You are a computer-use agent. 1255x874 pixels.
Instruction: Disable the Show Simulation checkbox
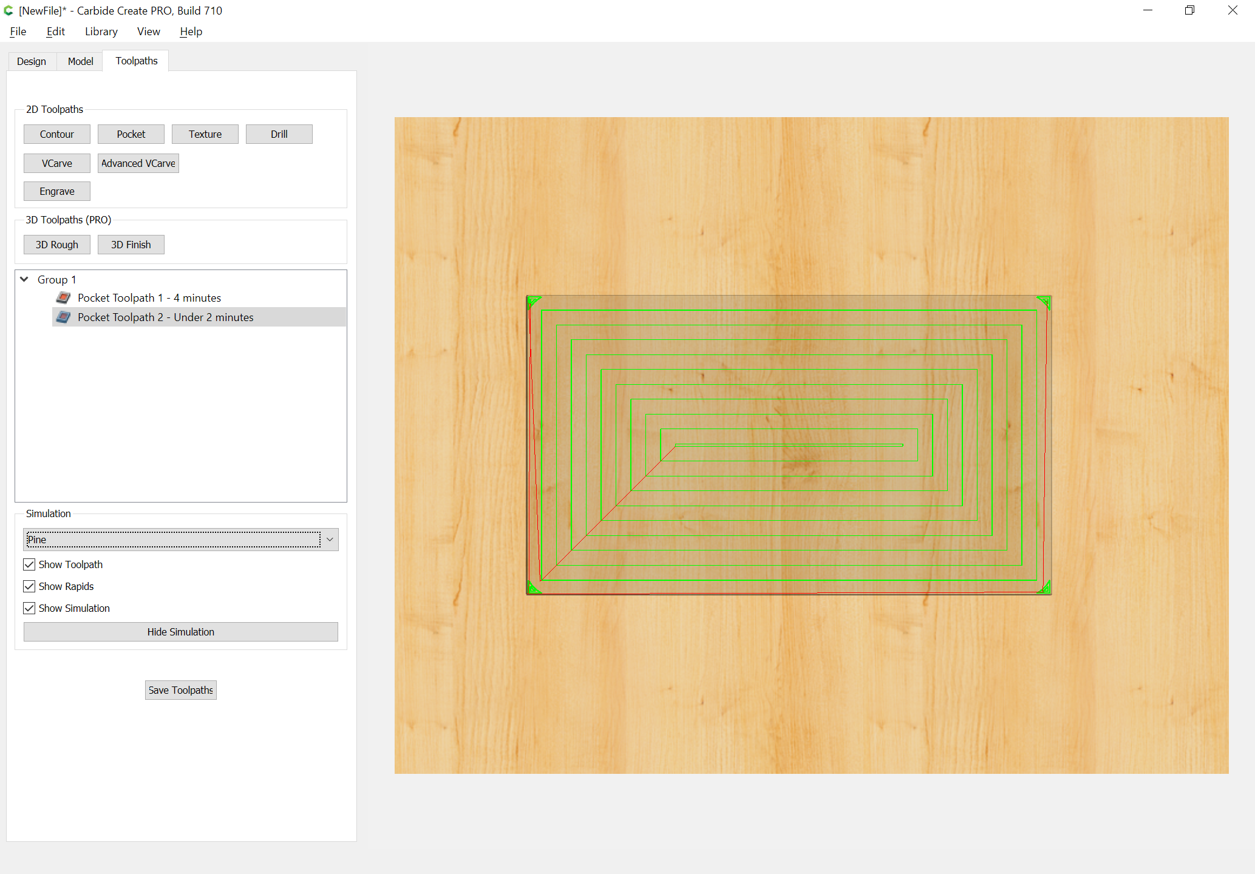click(x=29, y=608)
